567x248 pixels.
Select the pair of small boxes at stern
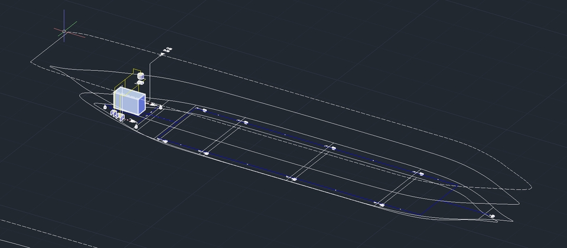pos(117,115)
